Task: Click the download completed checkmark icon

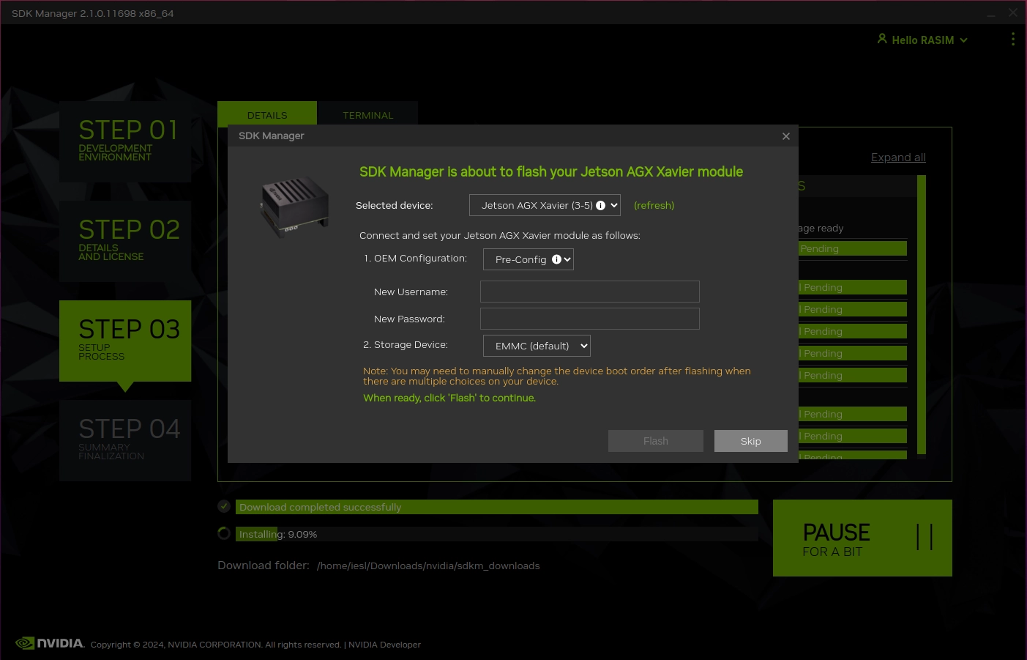Action: [x=224, y=506]
